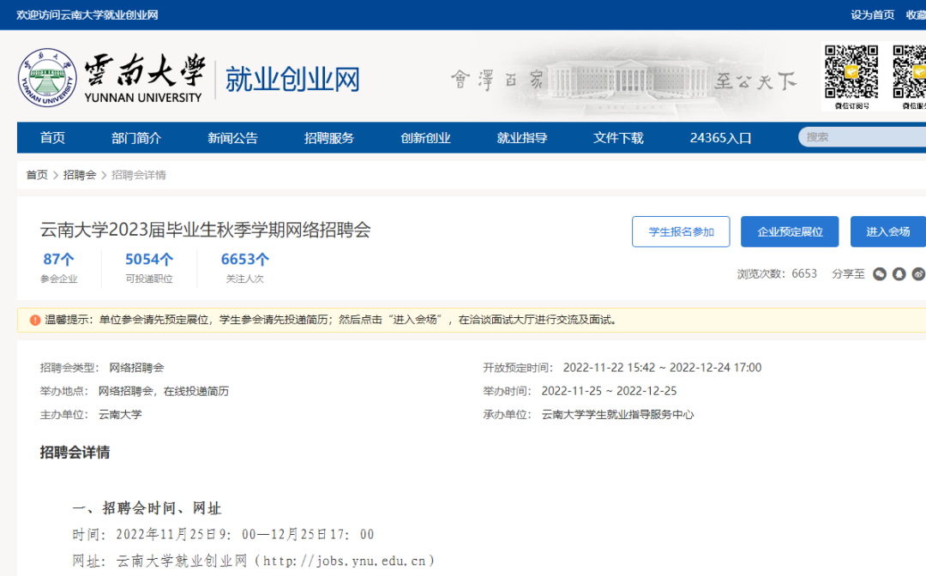Open the 新闻公告 navigation menu

point(232,137)
